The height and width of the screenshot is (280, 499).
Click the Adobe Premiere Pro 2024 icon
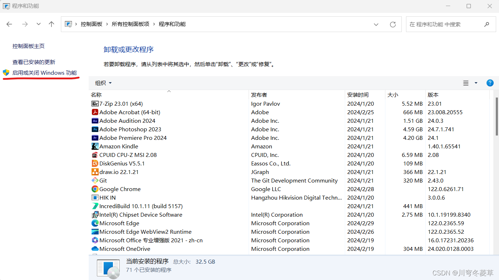tap(95, 138)
